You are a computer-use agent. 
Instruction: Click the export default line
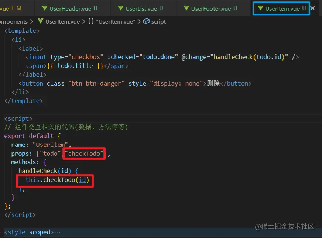coord(32,136)
